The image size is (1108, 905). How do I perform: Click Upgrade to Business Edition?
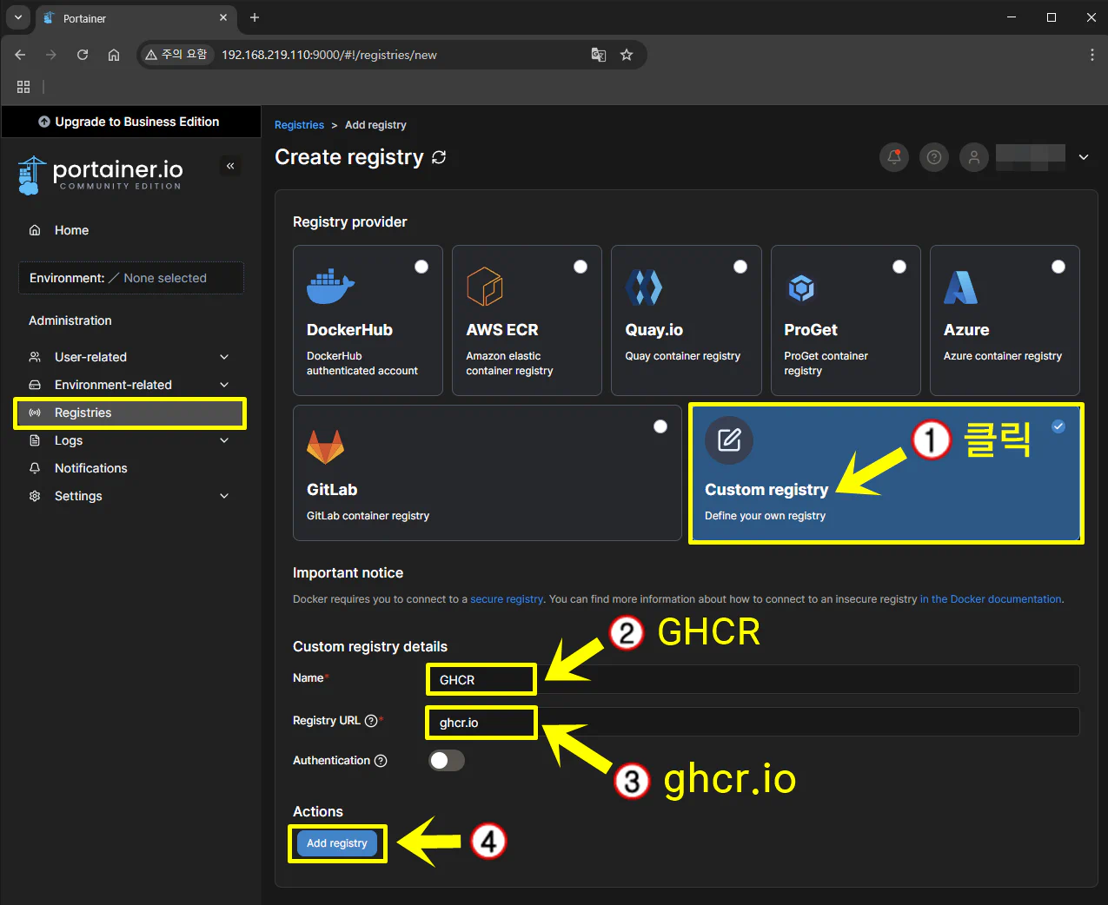130,122
